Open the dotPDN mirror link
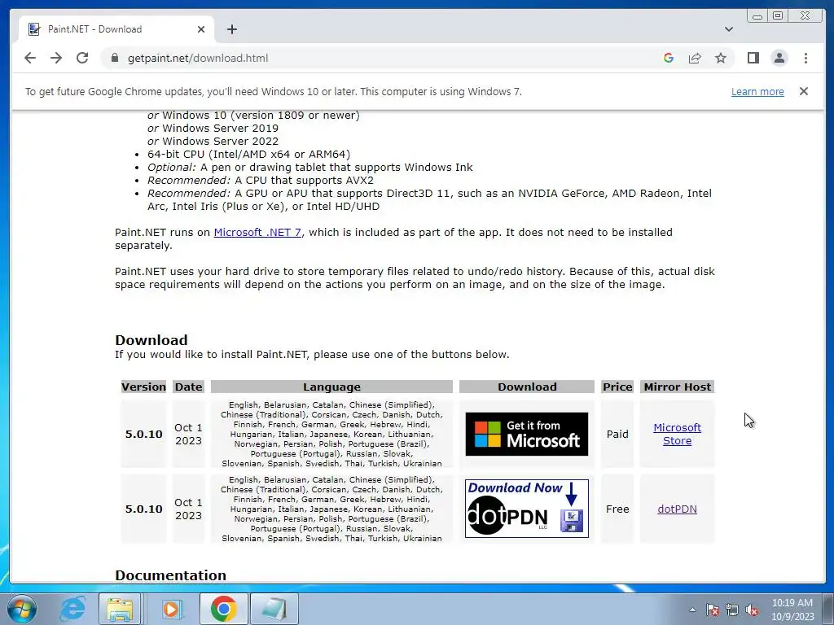Image resolution: width=834 pixels, height=625 pixels. click(677, 509)
